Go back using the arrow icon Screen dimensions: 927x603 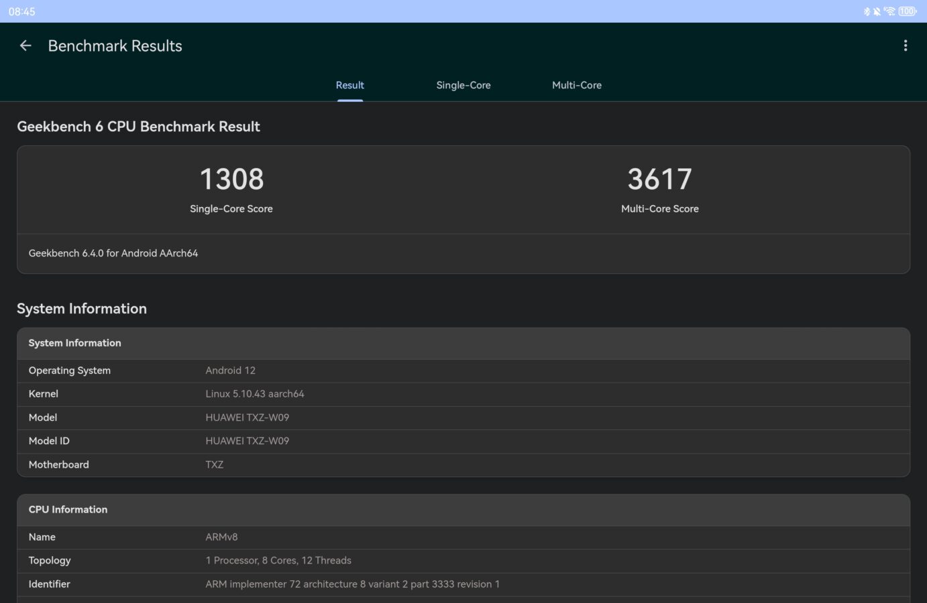25,46
